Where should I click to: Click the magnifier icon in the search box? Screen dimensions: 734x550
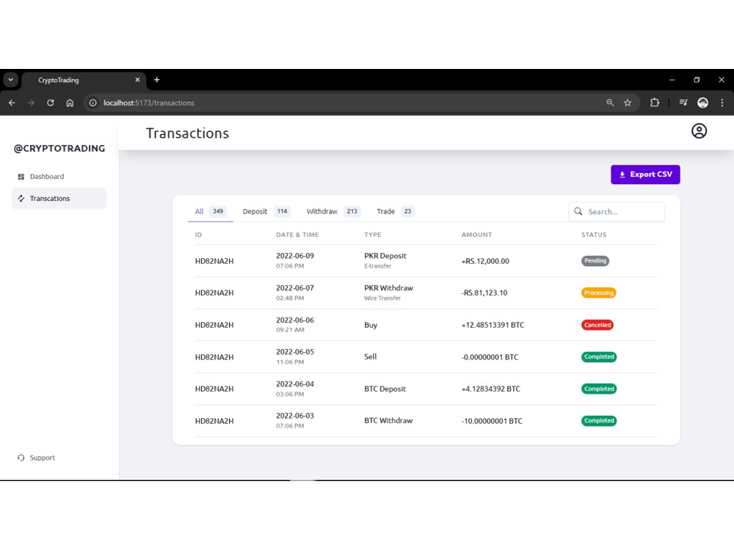point(578,211)
